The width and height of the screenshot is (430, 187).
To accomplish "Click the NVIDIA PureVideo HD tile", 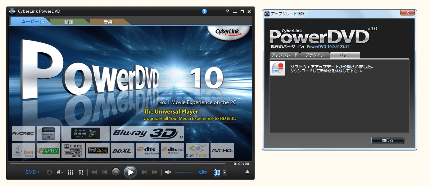I will (48, 133).
